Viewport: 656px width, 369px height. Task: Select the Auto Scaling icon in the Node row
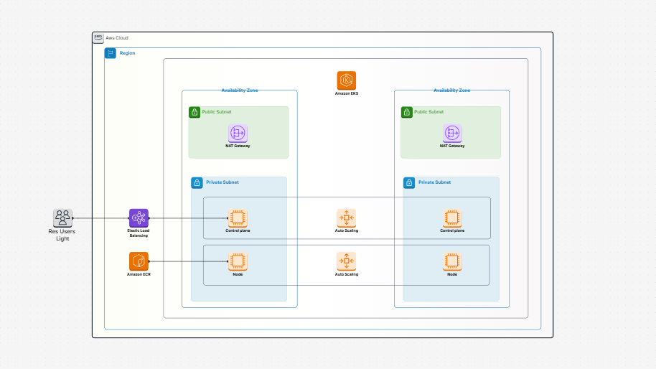click(x=347, y=261)
